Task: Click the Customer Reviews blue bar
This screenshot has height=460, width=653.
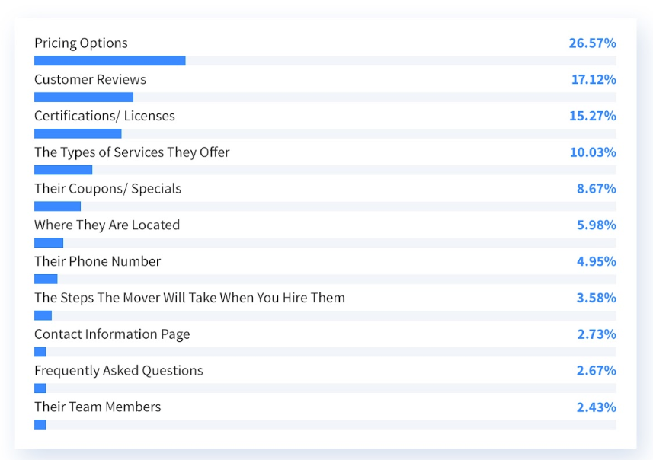Action: (84, 97)
